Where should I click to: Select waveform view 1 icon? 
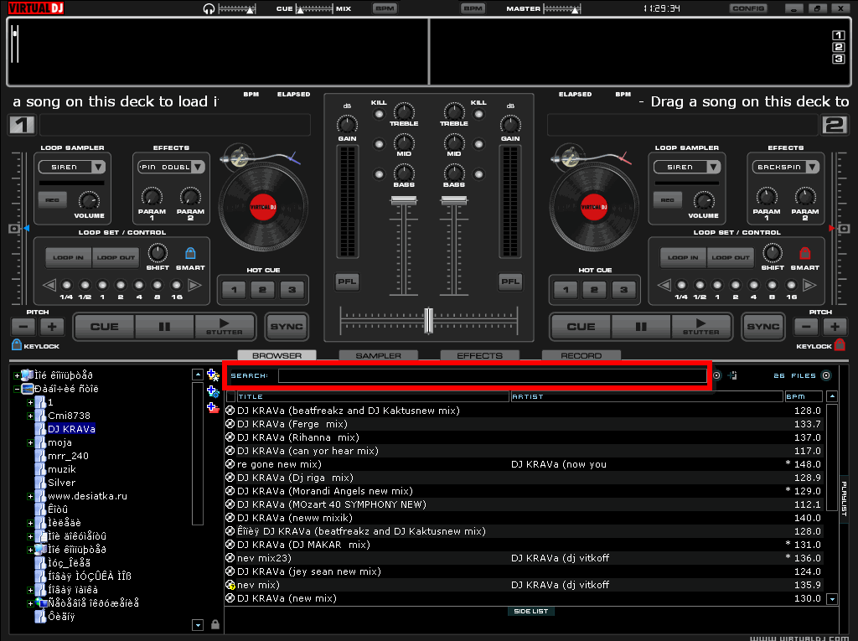838,35
